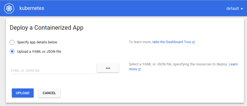Click the CANCEL button
247x106 pixels.
(49, 93)
